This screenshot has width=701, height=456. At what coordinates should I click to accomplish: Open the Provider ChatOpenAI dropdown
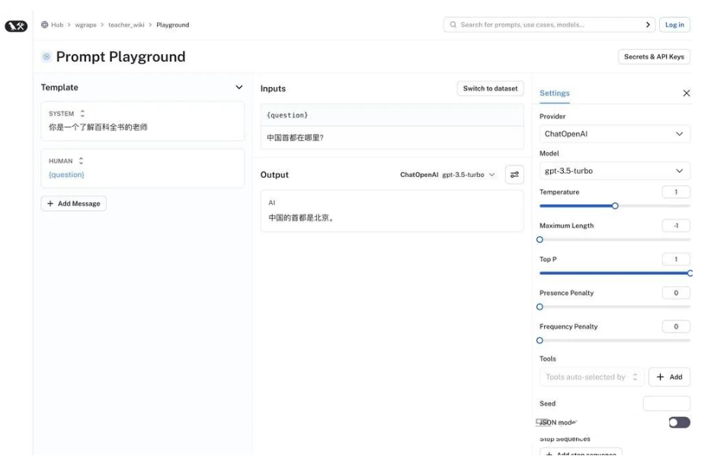point(615,133)
